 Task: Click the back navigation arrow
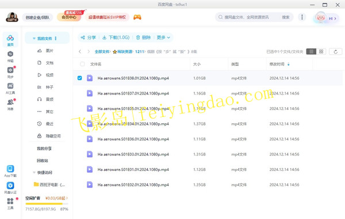tap(80, 52)
